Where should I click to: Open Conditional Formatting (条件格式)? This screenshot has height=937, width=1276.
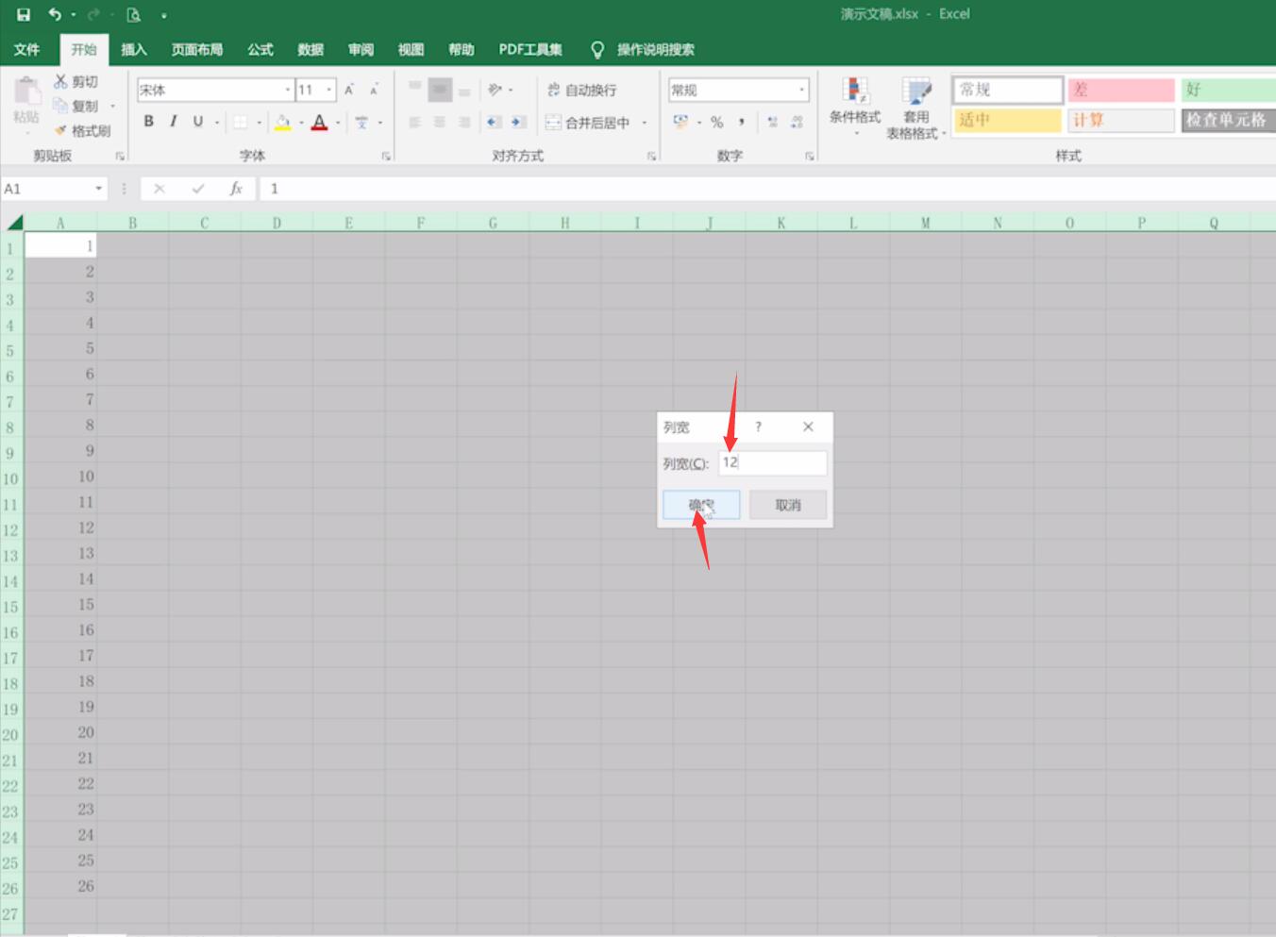pos(855,108)
